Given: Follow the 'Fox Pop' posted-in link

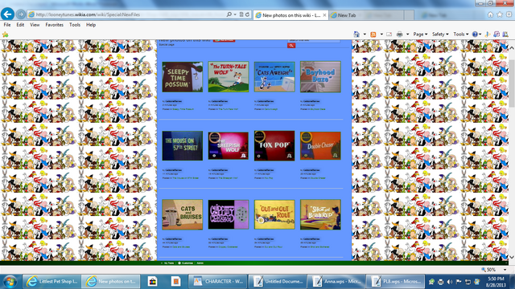Looking at the screenshot, I should click(269, 178).
